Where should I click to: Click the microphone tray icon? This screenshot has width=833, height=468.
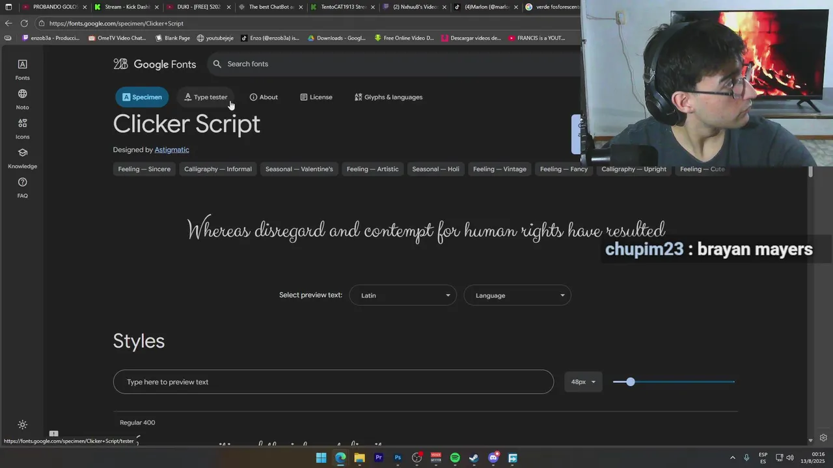tap(746, 458)
